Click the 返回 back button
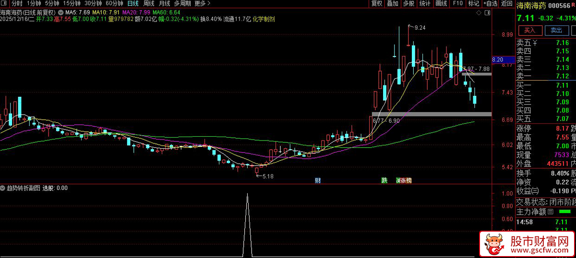This screenshot has height=258, width=576. 507,3
